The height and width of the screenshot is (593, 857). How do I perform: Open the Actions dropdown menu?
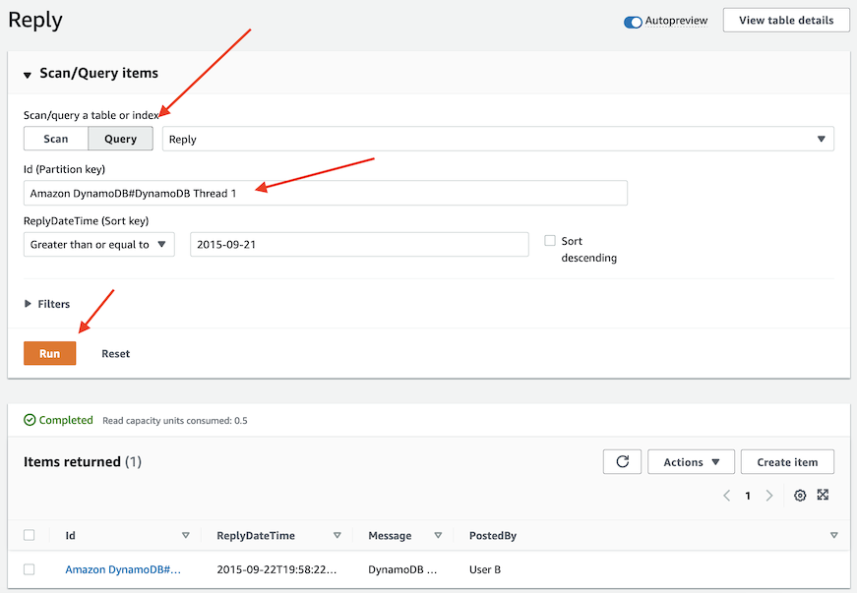point(691,462)
